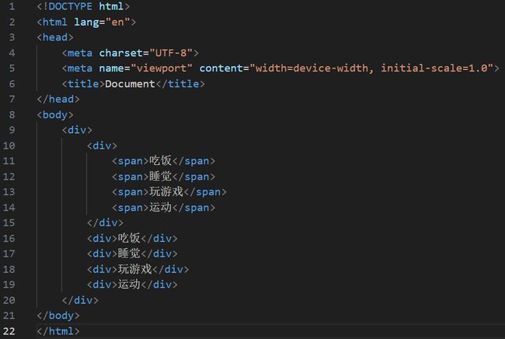Click the content attribute on line 5

point(221,68)
